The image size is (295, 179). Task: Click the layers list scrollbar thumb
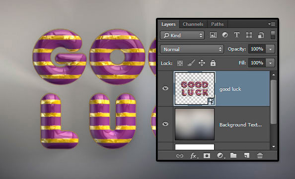274,102
